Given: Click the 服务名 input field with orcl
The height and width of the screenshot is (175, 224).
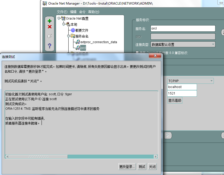Looking at the screenshot, I should coord(183,28).
